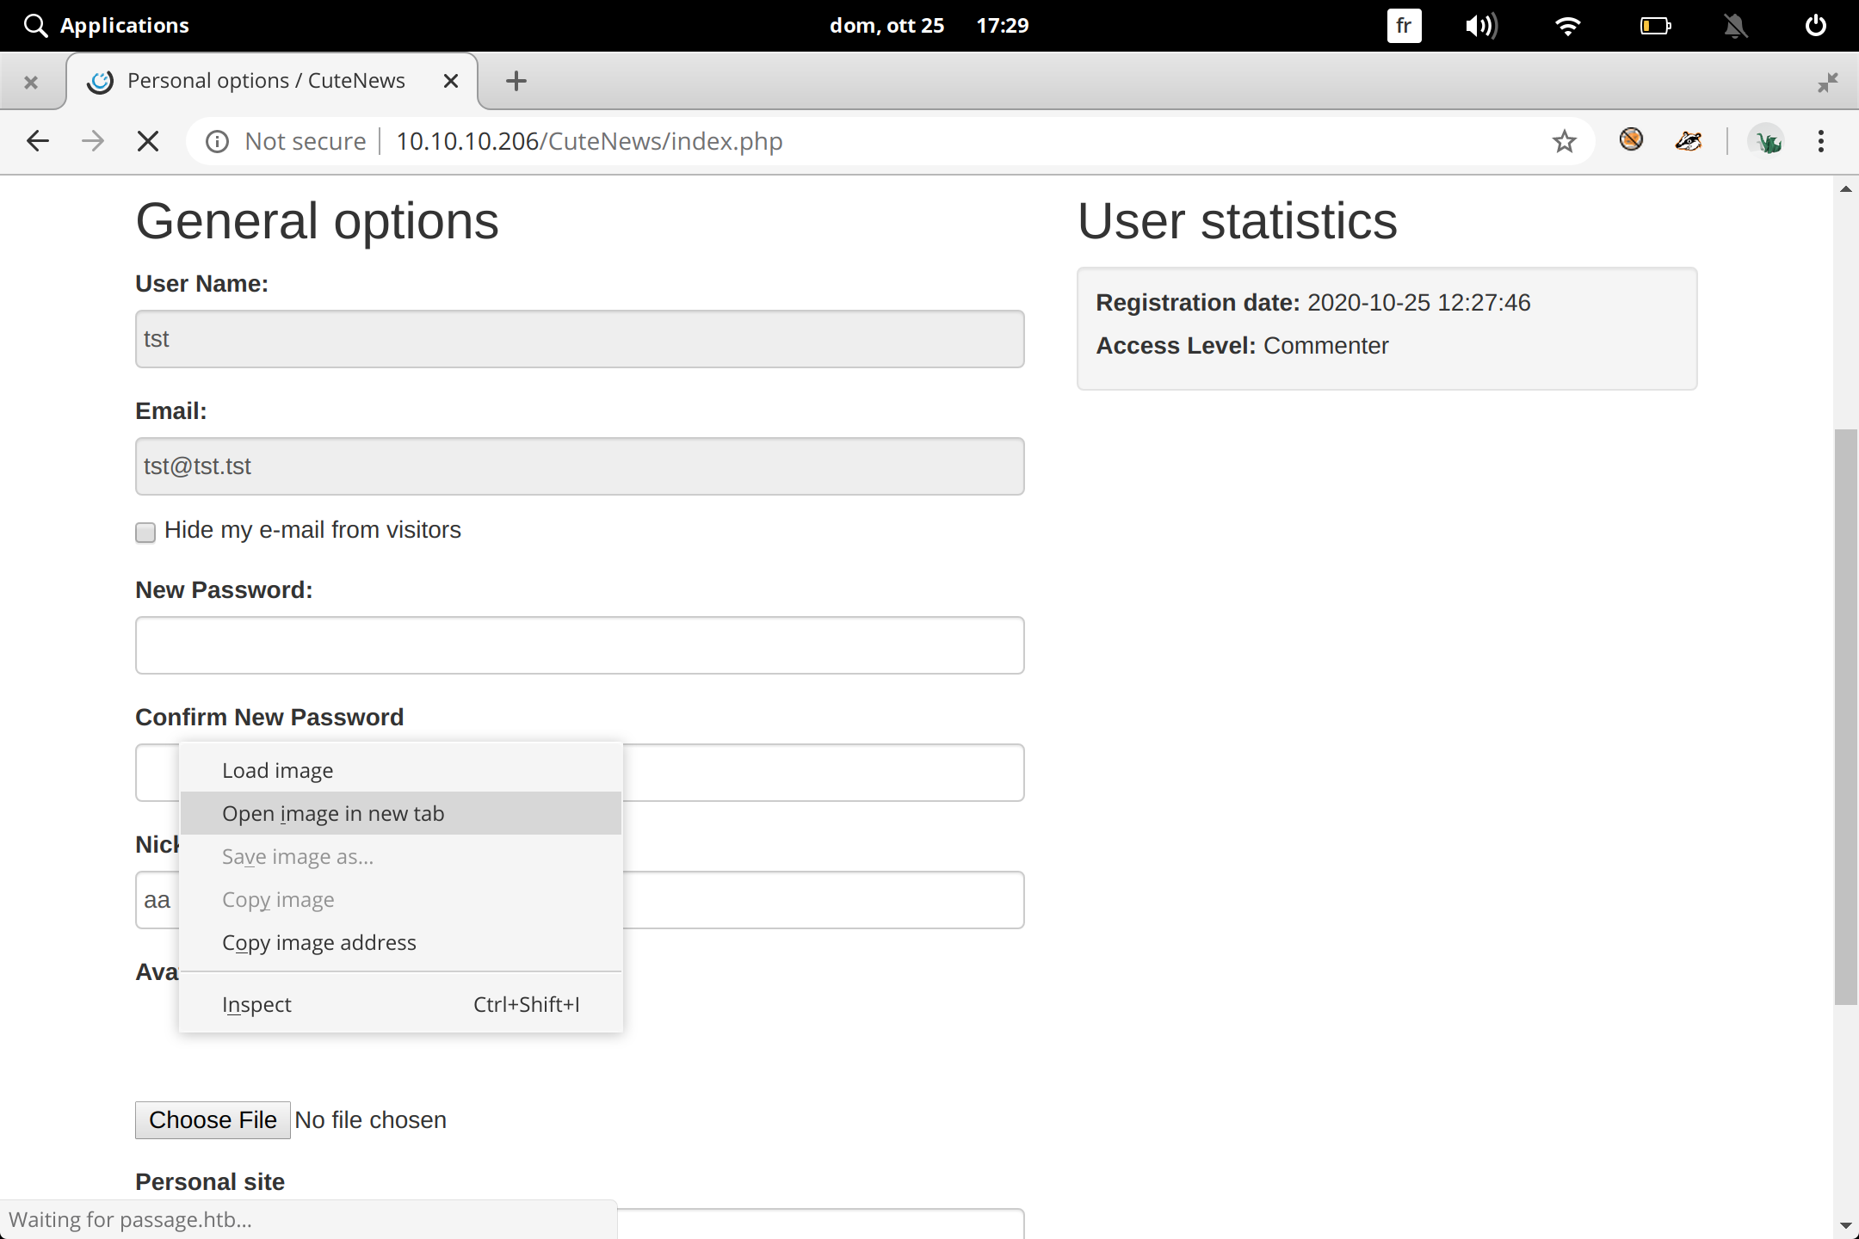This screenshot has height=1239, width=1859.
Task: Select Load image menu entry
Action: point(277,770)
